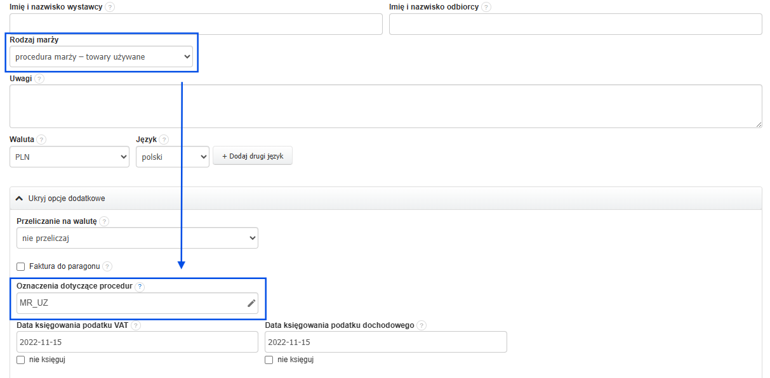Click help icon next to Imię i nazwisko wystawcy

[110, 7]
